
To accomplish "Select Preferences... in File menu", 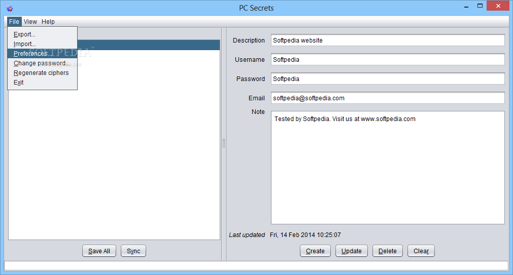I will (43, 54).
